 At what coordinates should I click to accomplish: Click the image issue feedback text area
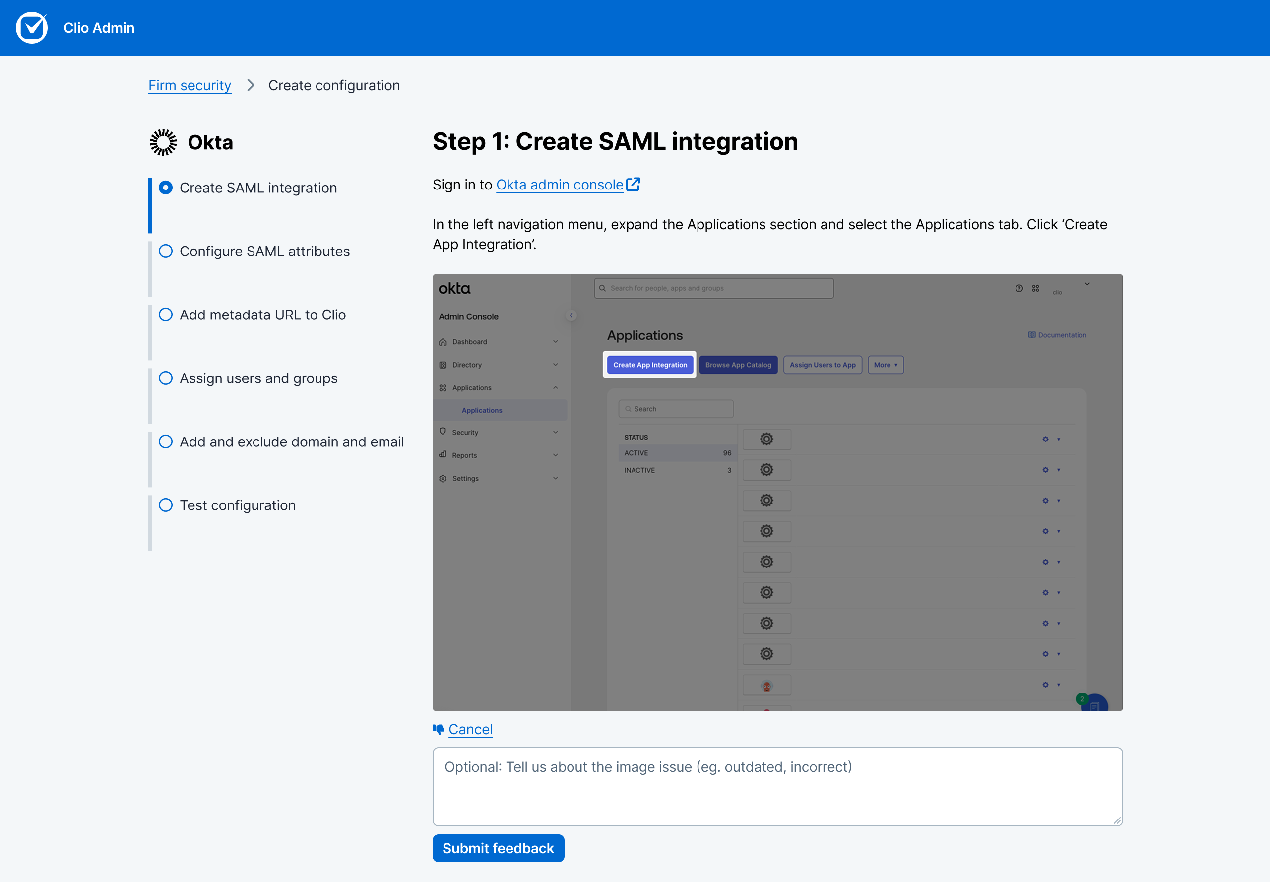[x=777, y=787]
